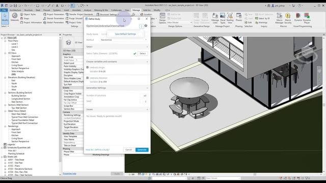
Task: Click the Select button for table element
Action: [143, 53]
